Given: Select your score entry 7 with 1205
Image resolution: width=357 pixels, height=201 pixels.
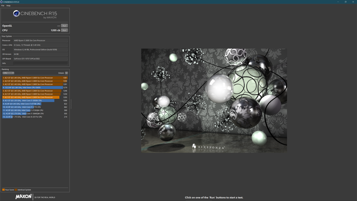Looking at the screenshot, I should (x=35, y=97).
